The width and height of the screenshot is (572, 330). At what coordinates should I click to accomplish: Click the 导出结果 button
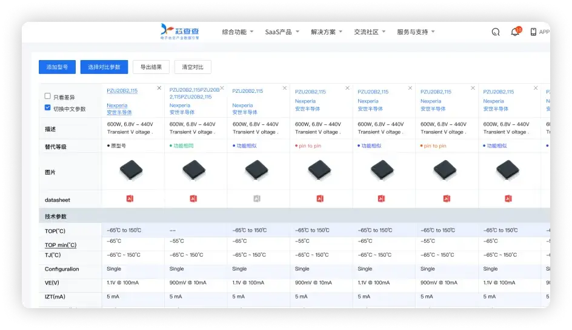(x=151, y=67)
